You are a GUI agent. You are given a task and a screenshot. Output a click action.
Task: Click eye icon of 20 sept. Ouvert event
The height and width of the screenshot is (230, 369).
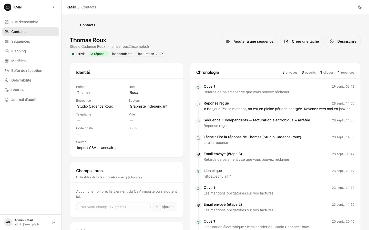click(198, 222)
